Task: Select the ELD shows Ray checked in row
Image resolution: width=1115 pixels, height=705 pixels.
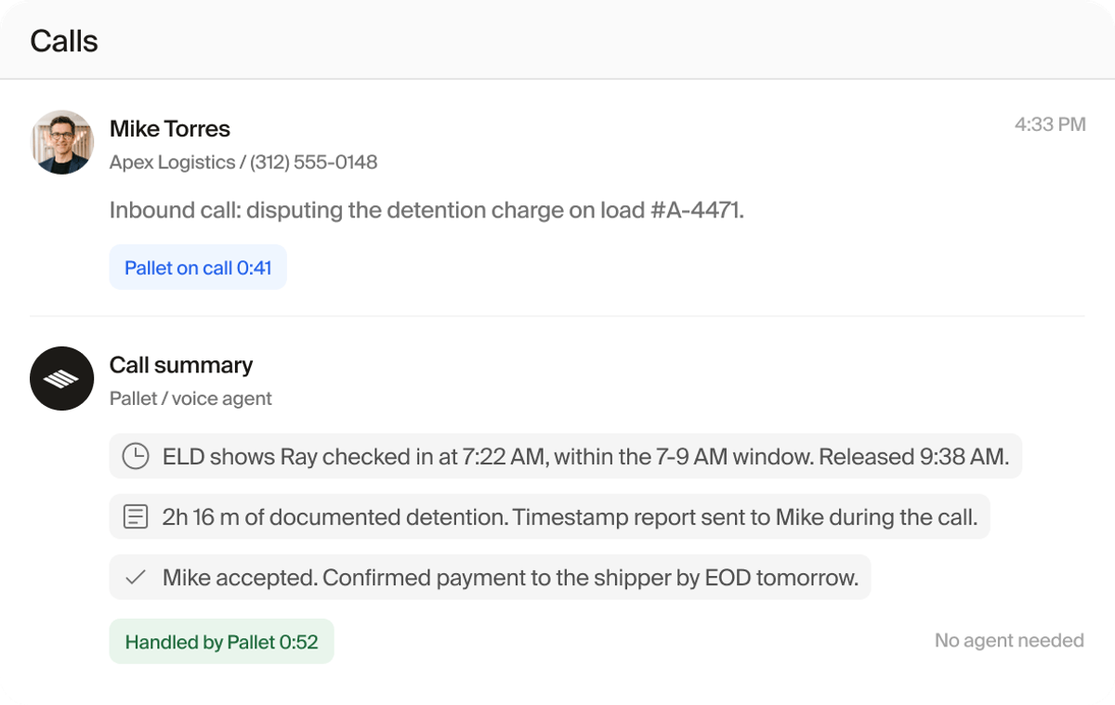Action: tap(566, 456)
